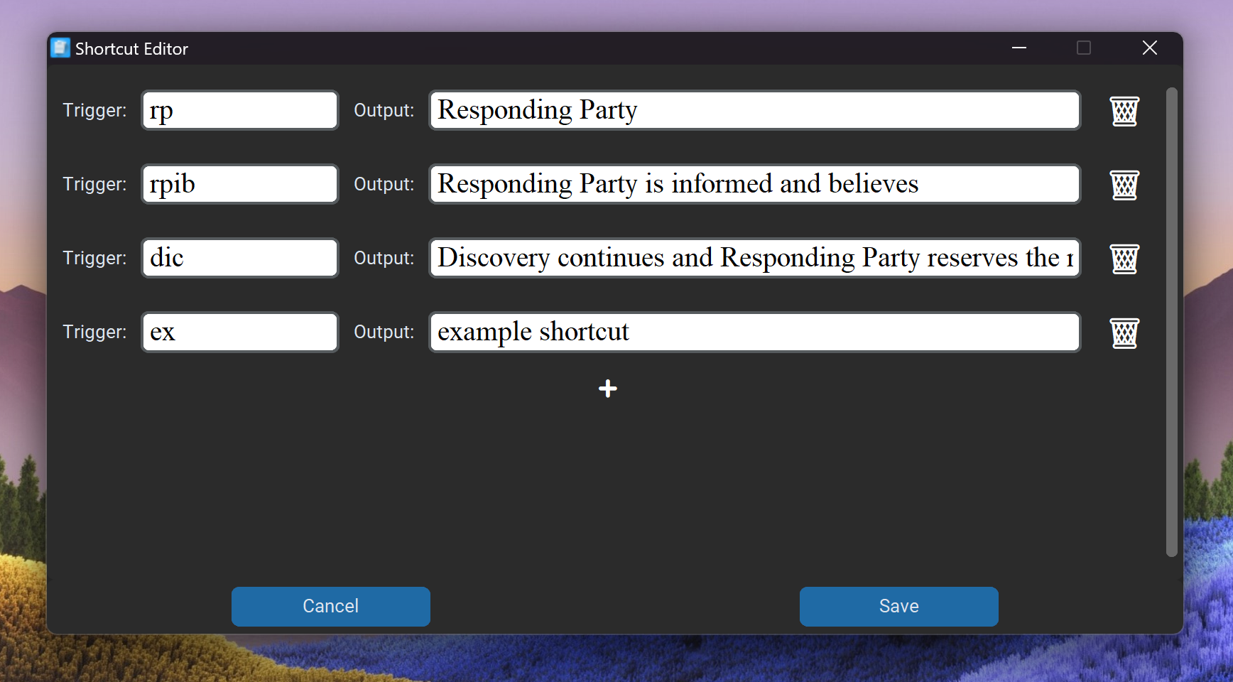Image resolution: width=1233 pixels, height=682 pixels.
Task: Minimize the Shortcut Editor window
Action: (1019, 48)
